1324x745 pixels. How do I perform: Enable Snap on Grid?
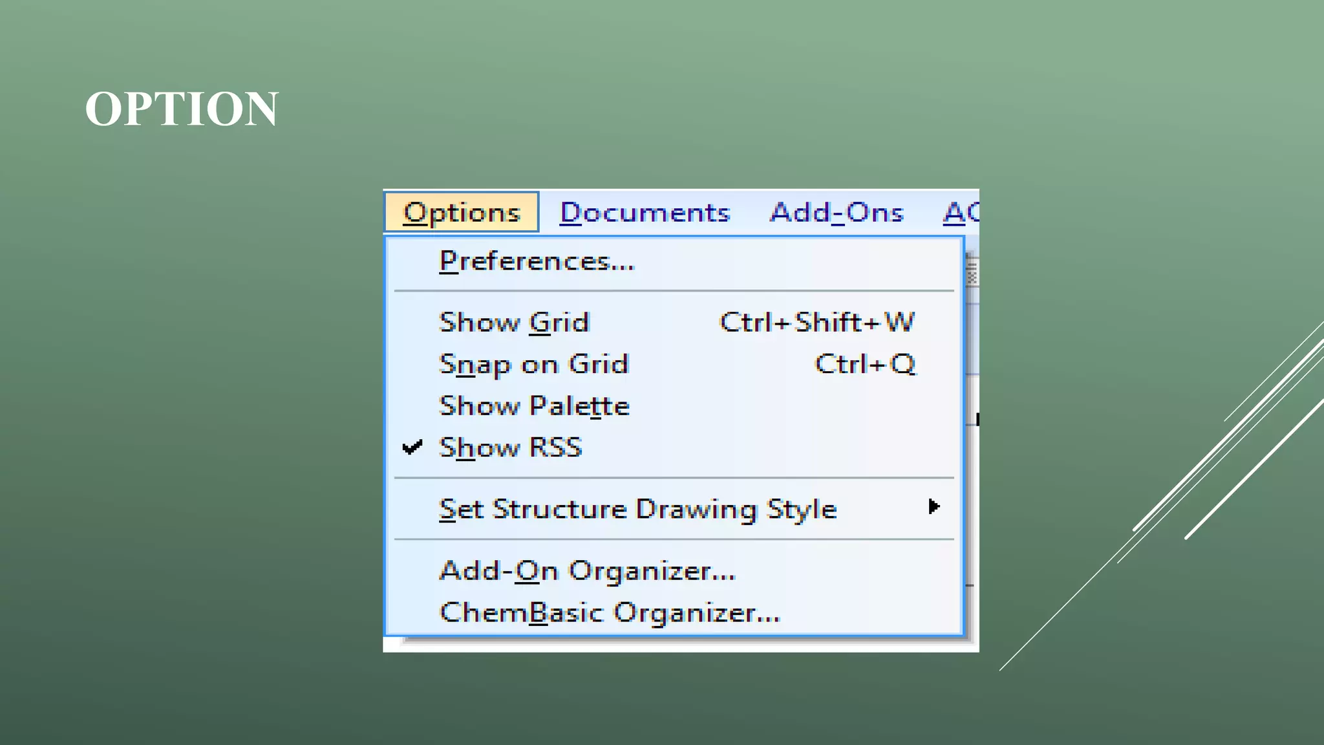click(x=533, y=364)
